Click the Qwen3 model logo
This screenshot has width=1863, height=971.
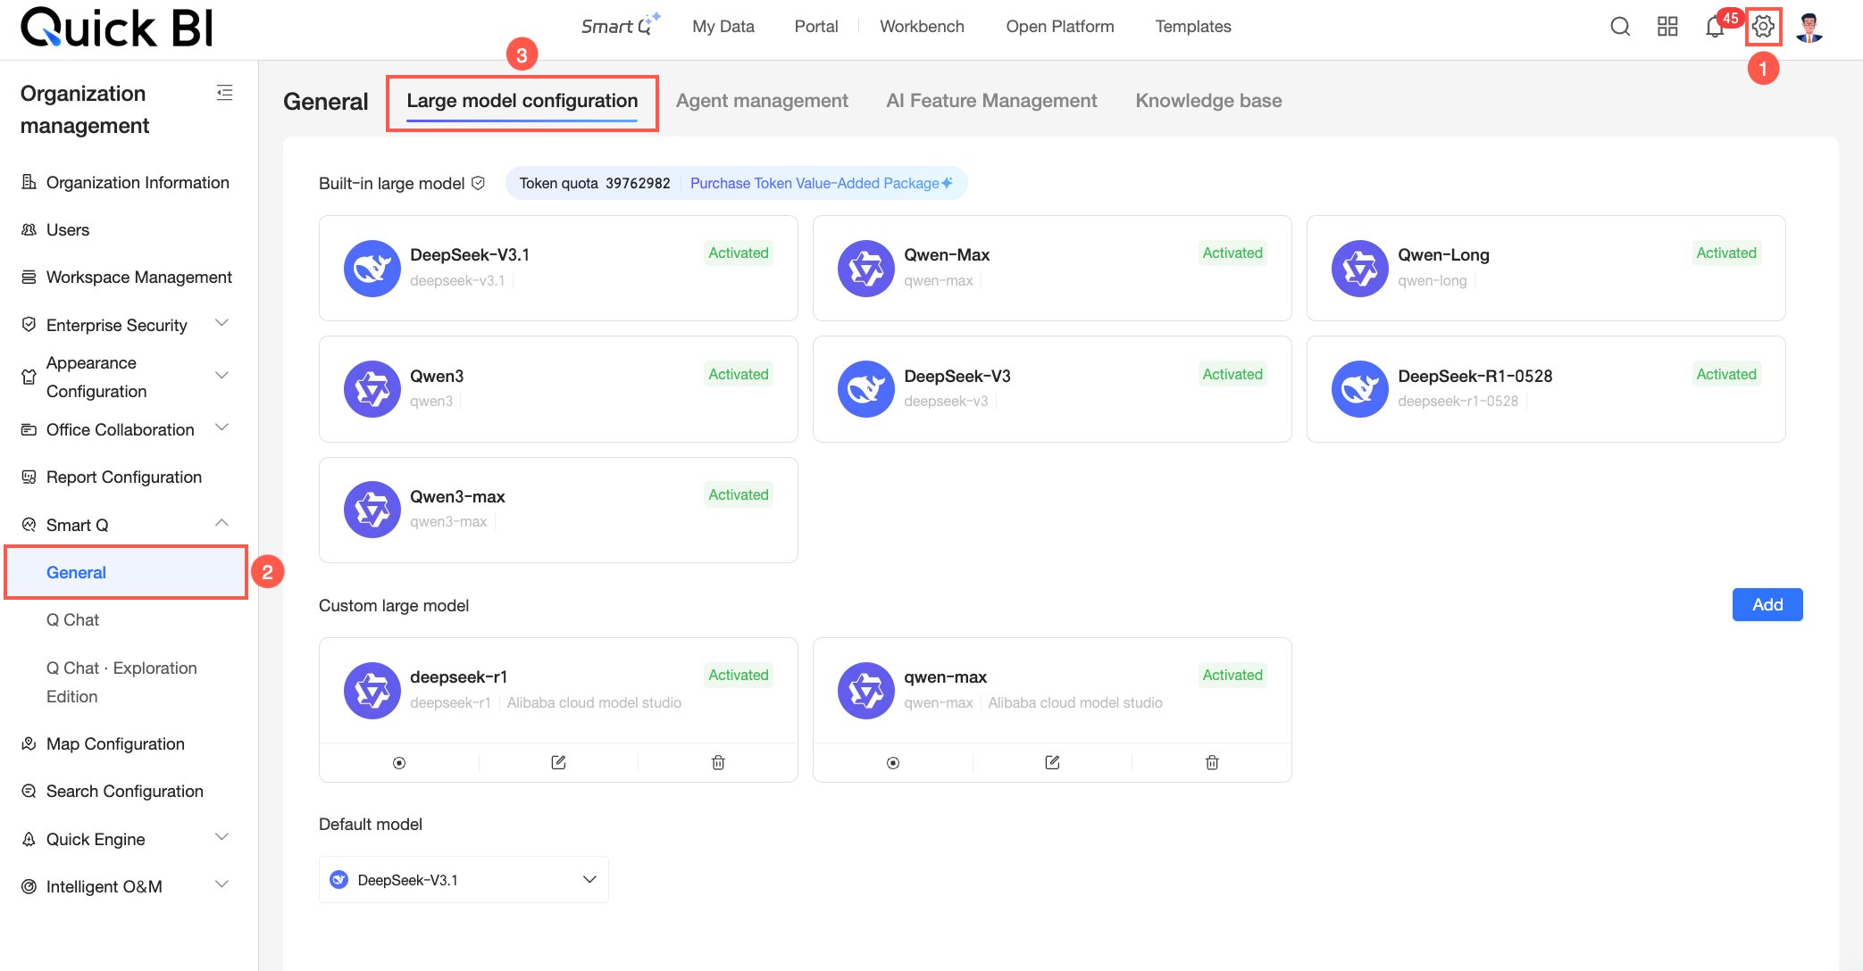[x=372, y=389]
